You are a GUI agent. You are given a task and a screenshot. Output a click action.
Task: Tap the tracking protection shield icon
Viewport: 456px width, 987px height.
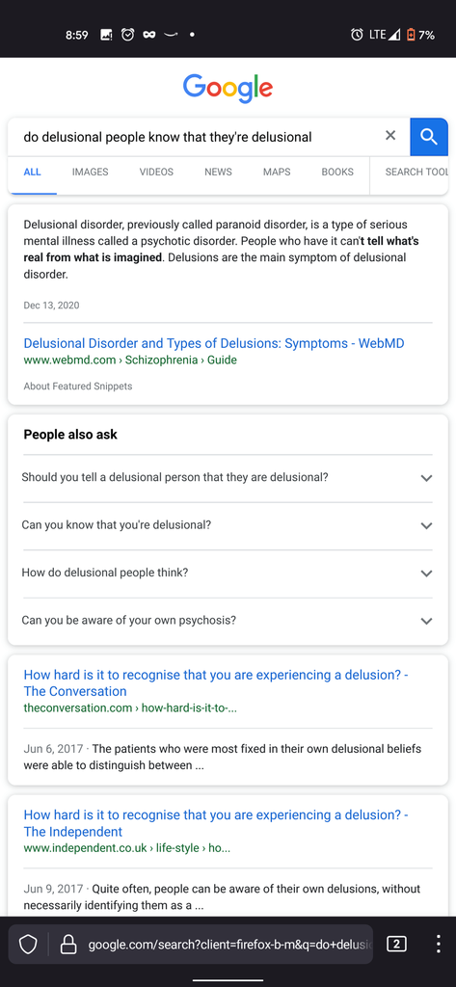tap(28, 945)
